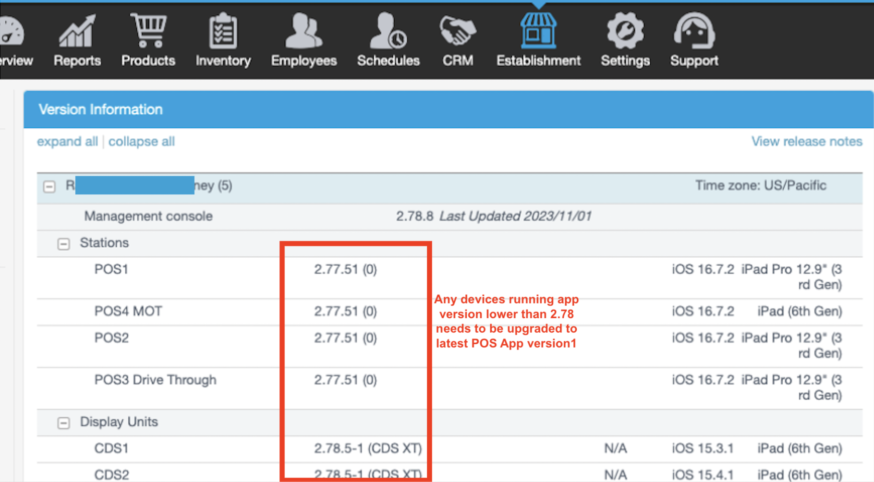Click the expand all link

(67, 142)
